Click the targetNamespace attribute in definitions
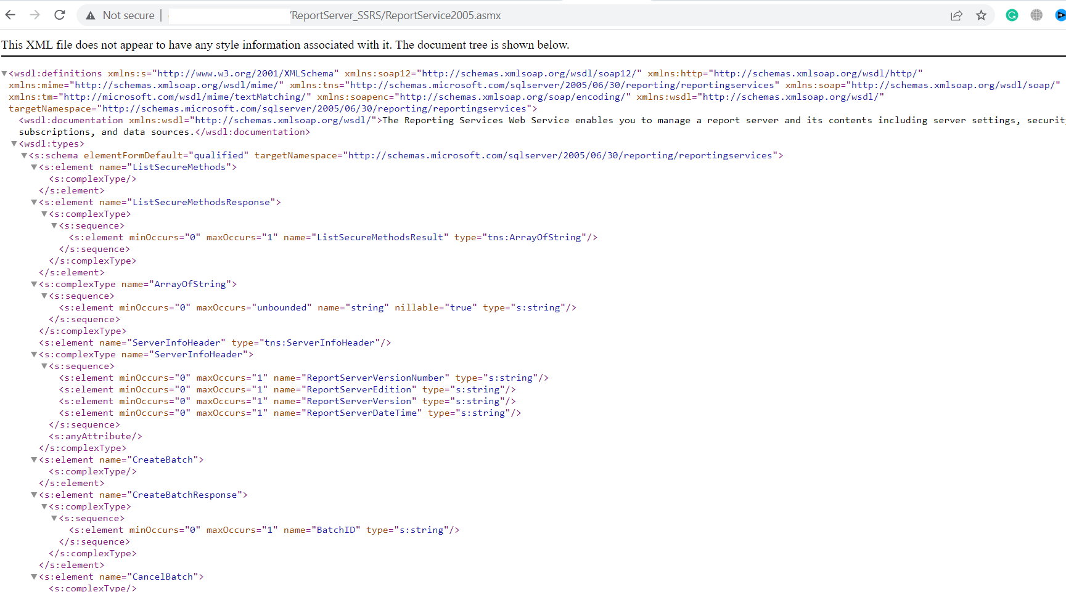Viewport: 1066px width, 592px height. click(x=270, y=108)
